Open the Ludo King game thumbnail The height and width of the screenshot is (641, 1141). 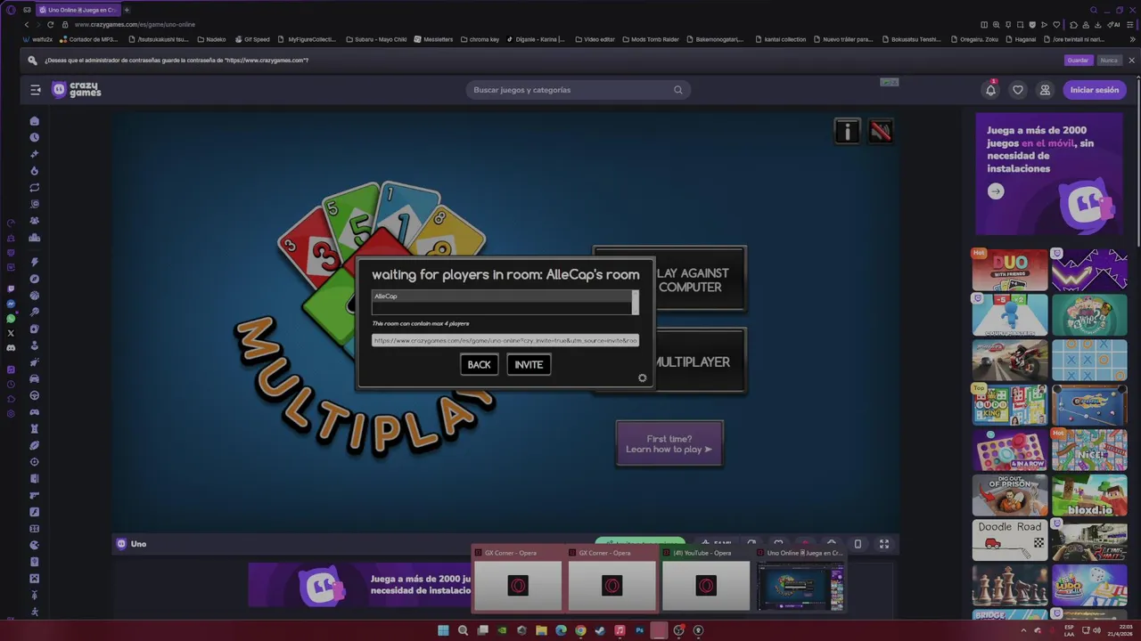[1010, 405]
